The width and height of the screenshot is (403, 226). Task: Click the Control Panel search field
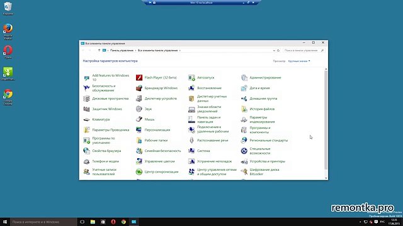point(304,50)
